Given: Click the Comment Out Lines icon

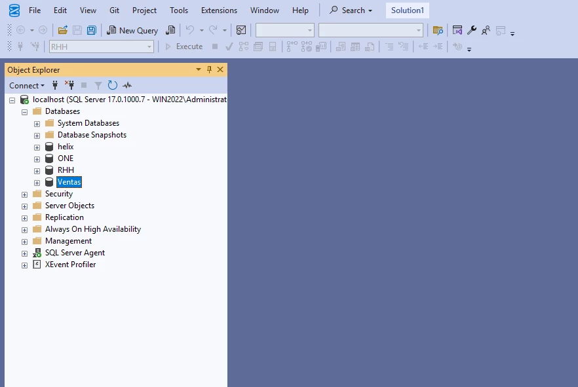Looking at the screenshot, I should point(389,46).
